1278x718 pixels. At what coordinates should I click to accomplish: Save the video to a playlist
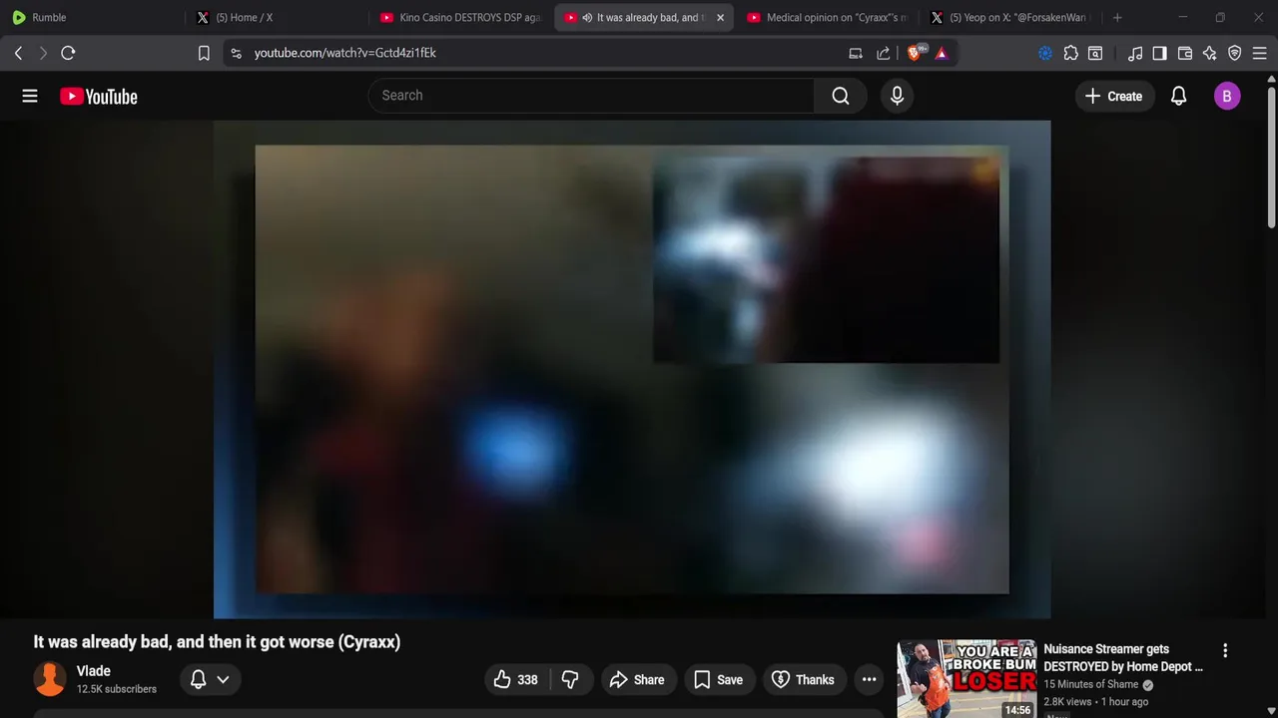pyautogui.click(x=718, y=680)
